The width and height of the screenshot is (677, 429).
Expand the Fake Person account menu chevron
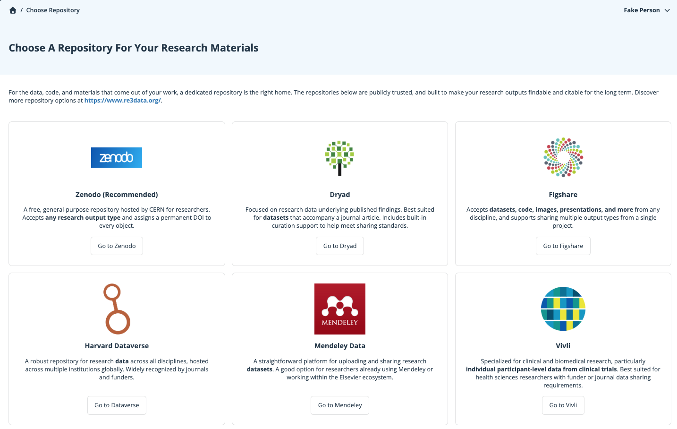click(x=667, y=10)
